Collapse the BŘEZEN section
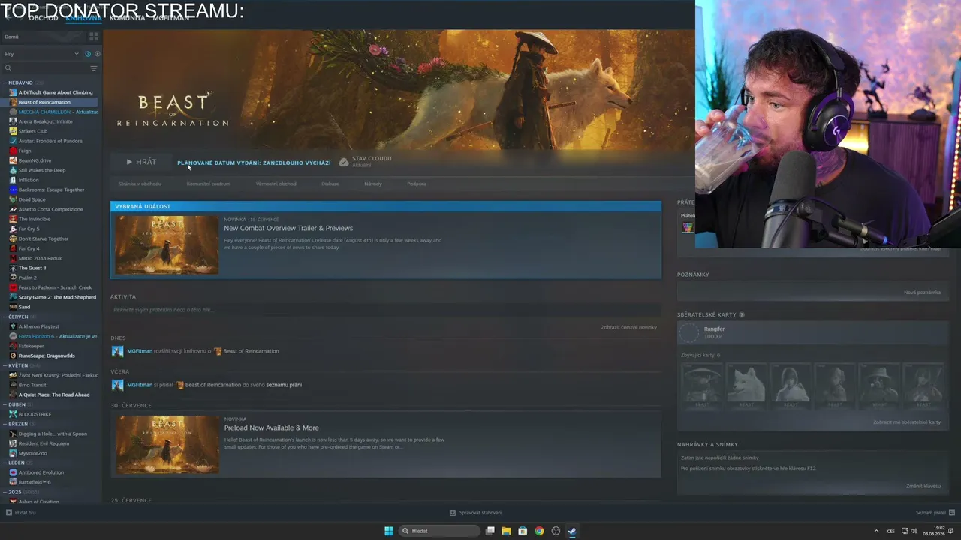 [5, 424]
